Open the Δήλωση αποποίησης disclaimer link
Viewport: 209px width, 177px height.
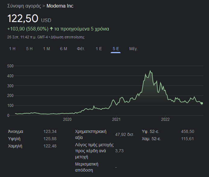(x=68, y=37)
